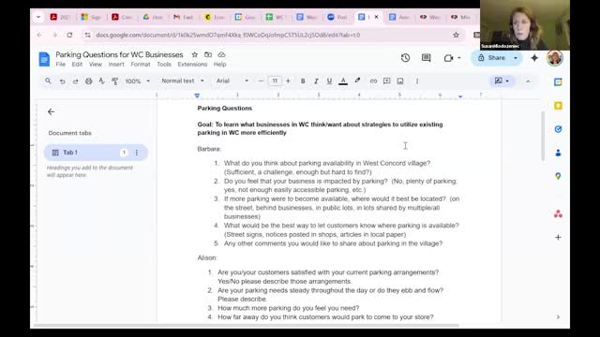The width and height of the screenshot is (600, 337).
Task: Collapse the toolbar with the up chevron
Action: 528,81
